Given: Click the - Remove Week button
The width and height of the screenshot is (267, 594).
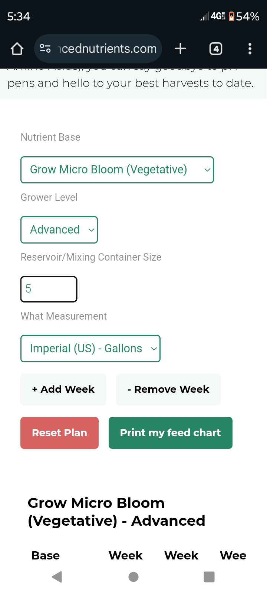Looking at the screenshot, I should click(x=168, y=389).
